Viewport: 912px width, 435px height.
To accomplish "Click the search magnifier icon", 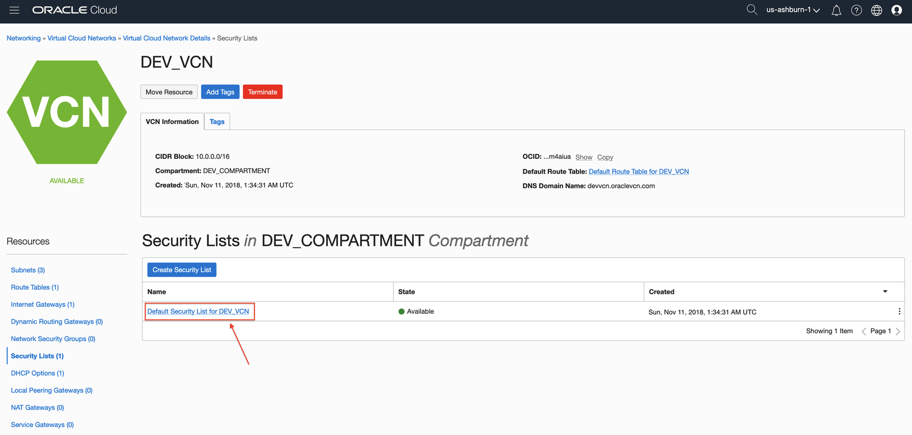I will click(x=752, y=10).
